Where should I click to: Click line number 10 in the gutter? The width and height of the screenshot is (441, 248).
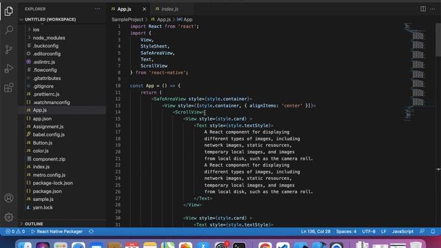118,85
